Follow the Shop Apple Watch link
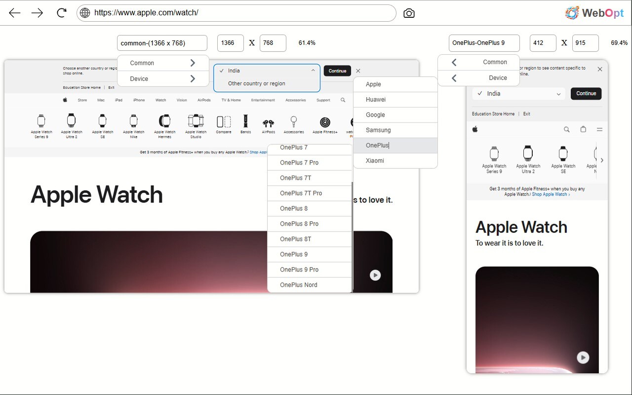 (x=550, y=194)
